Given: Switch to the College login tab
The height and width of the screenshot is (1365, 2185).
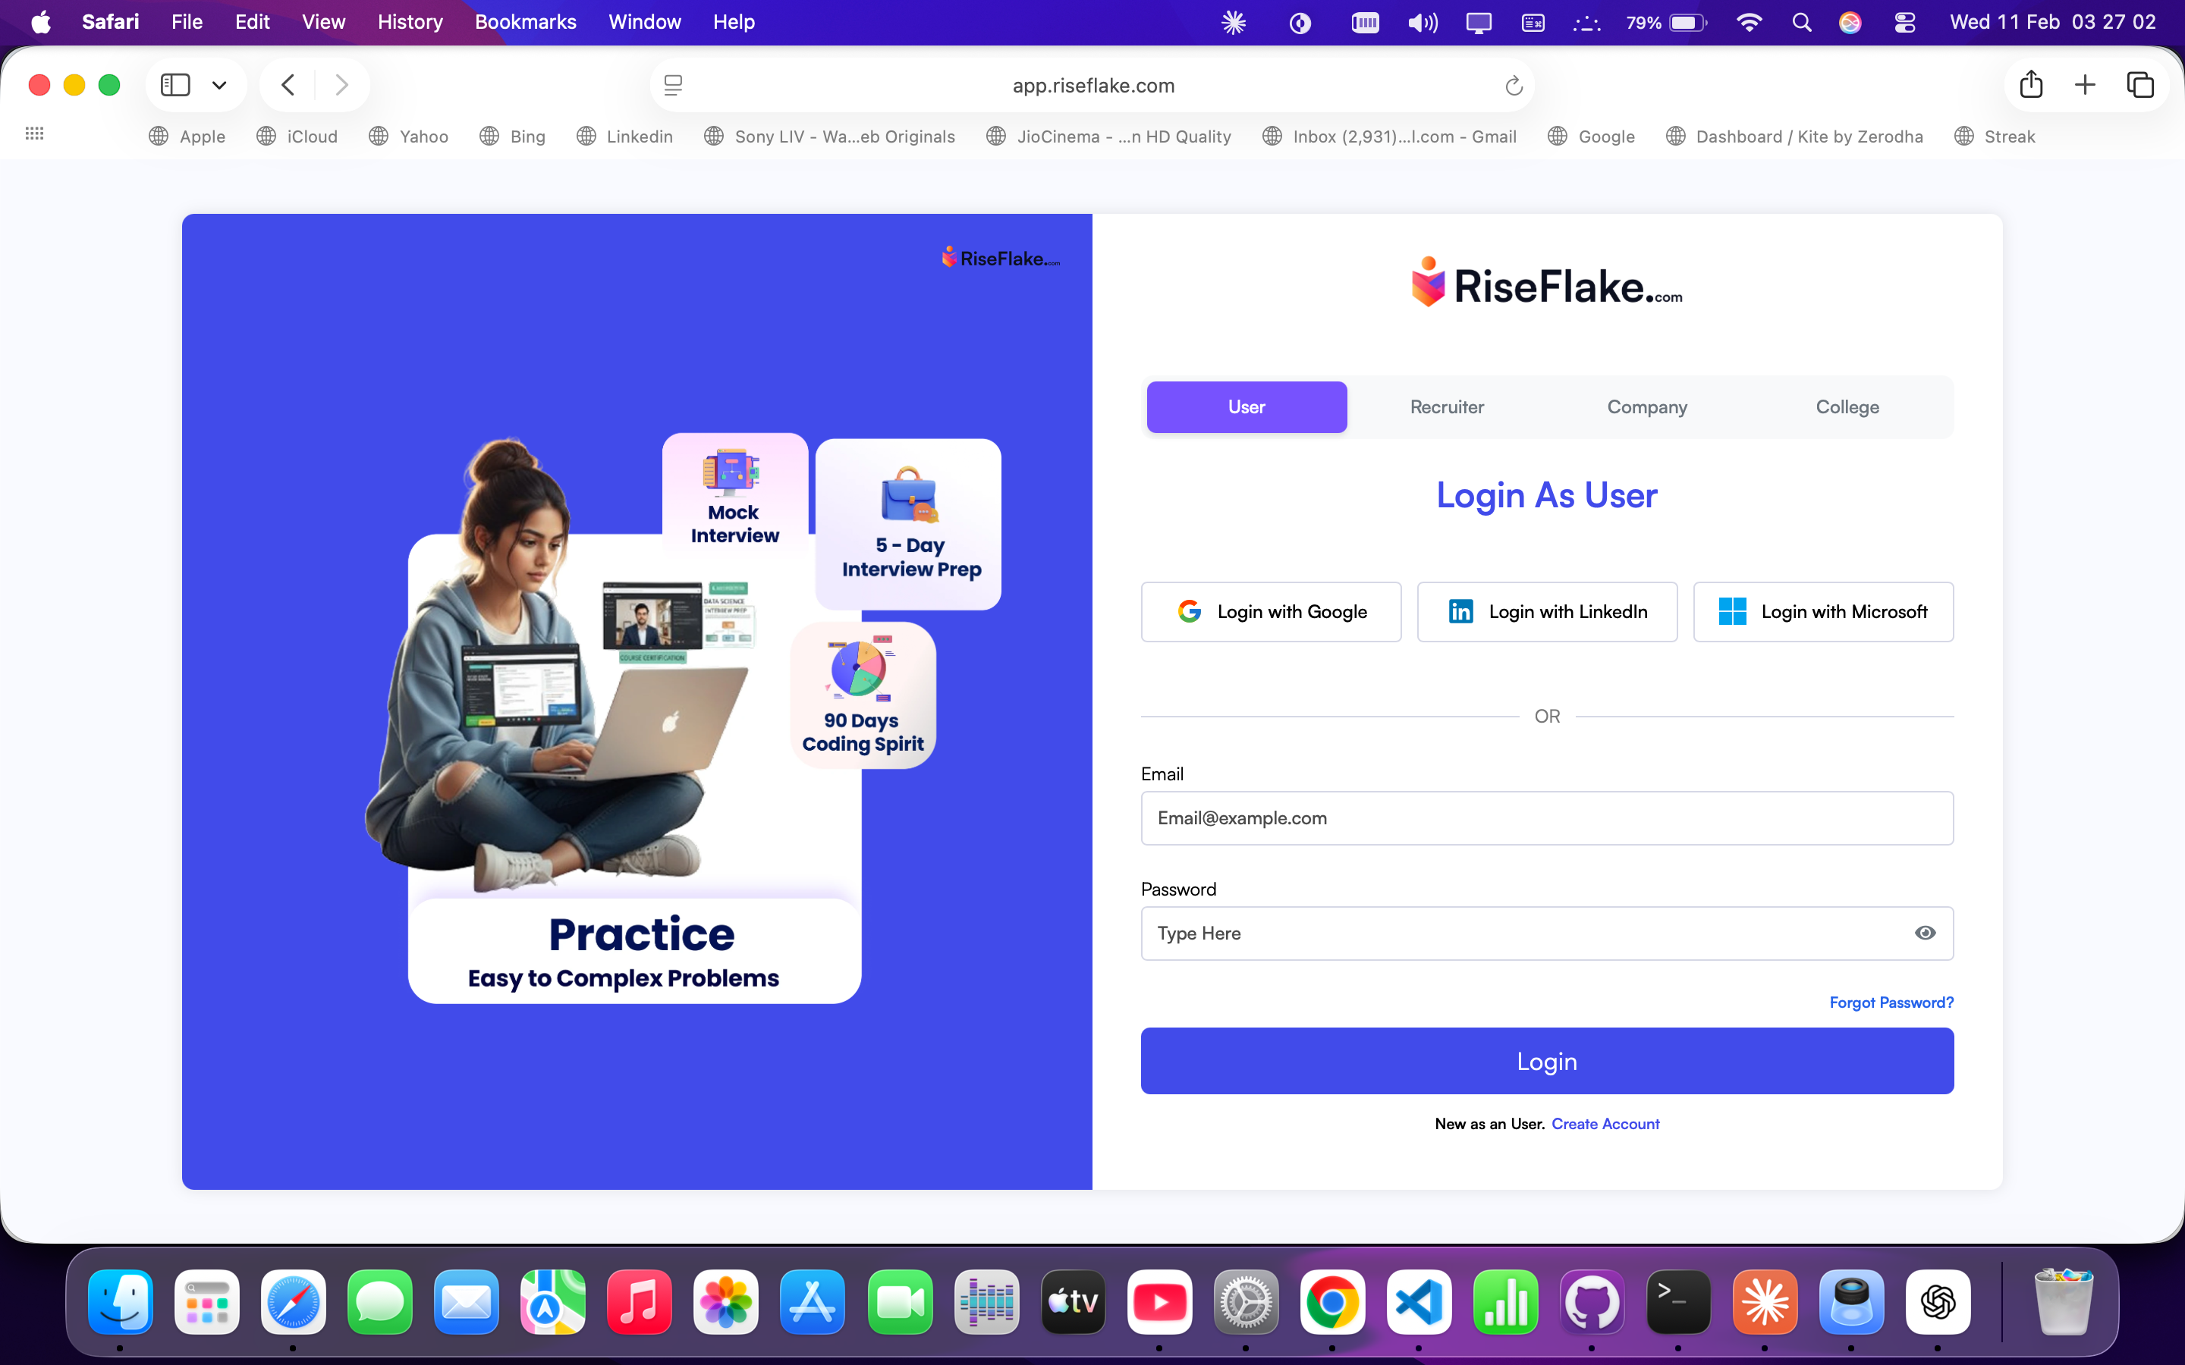Looking at the screenshot, I should click(1847, 407).
